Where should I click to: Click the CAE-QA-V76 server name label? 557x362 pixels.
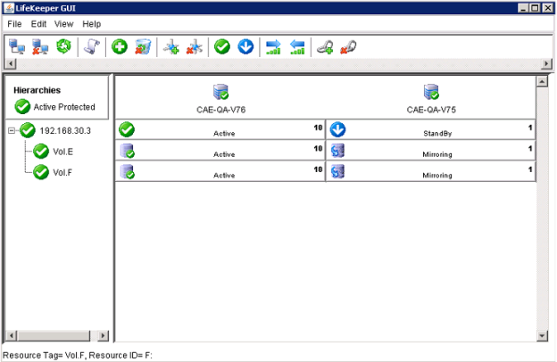[221, 110]
